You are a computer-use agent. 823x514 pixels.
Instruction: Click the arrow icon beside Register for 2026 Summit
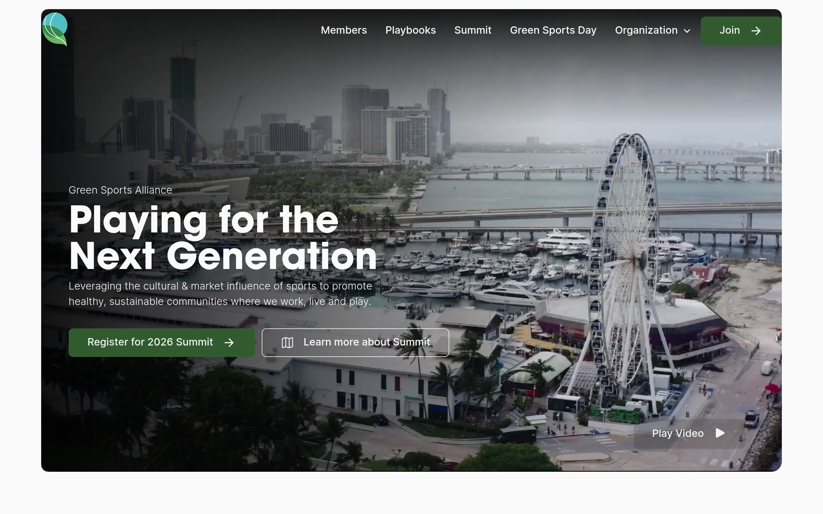pyautogui.click(x=229, y=342)
